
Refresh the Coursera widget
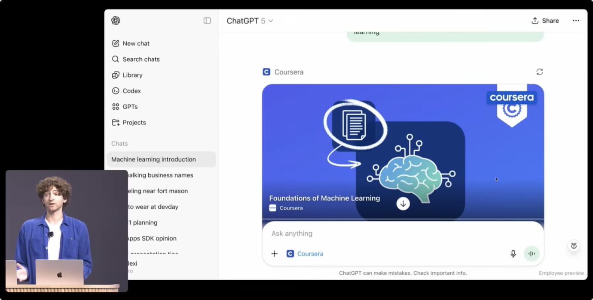(540, 72)
